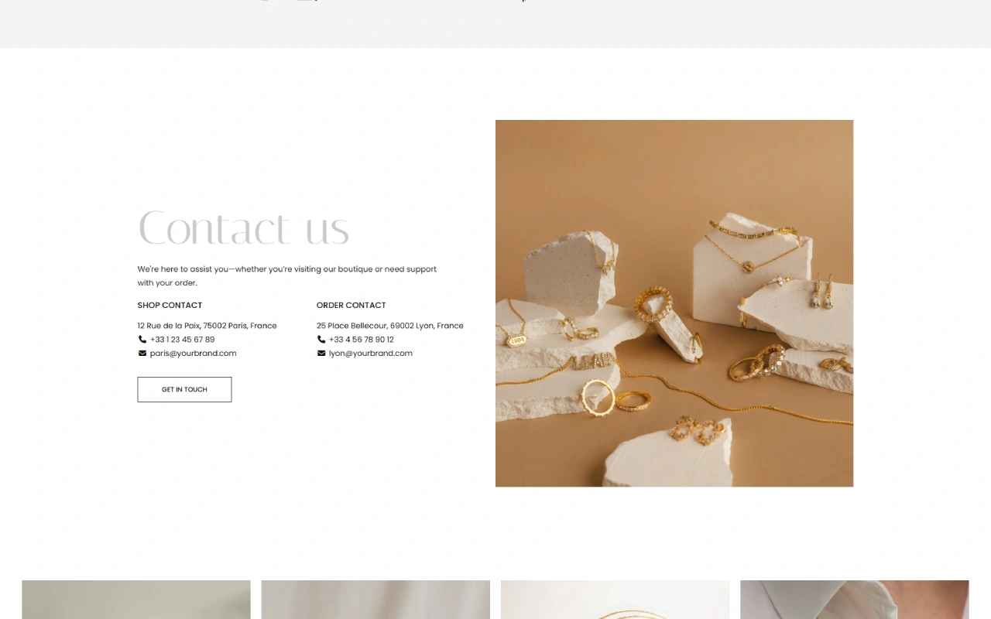991x619 pixels.
Task: Click the phone icon under Order Contact
Action: click(x=321, y=340)
